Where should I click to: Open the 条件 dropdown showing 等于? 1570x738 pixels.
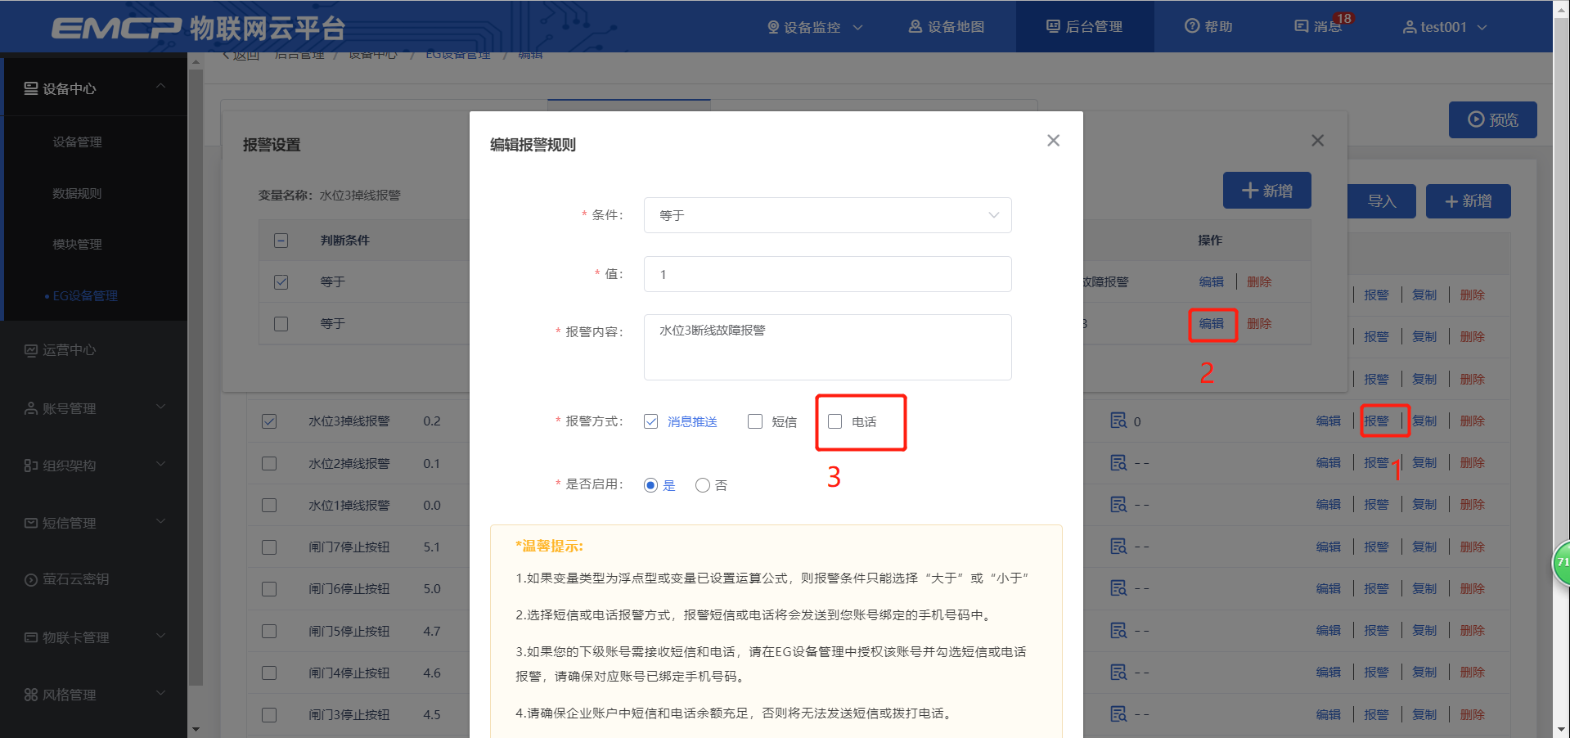click(x=827, y=215)
